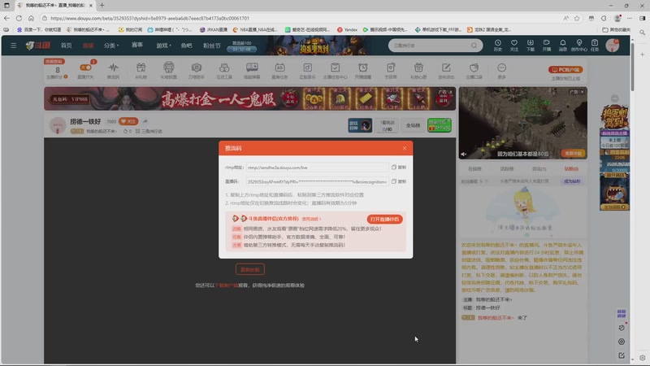
Task: Open the 正版音乐 music icon
Action: click(307, 70)
